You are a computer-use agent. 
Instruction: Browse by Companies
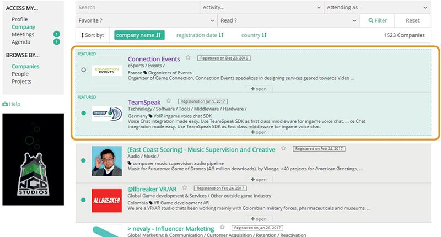(25, 66)
